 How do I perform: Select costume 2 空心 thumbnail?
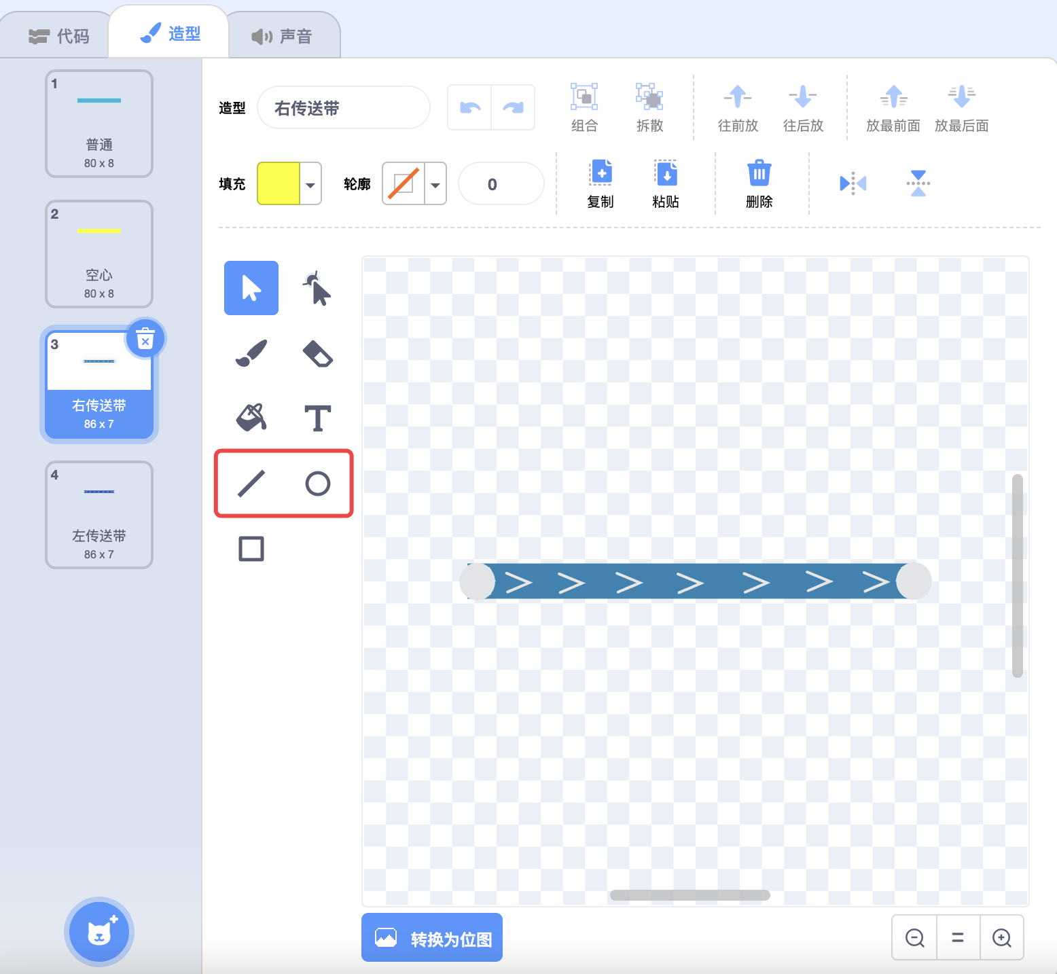(x=99, y=254)
